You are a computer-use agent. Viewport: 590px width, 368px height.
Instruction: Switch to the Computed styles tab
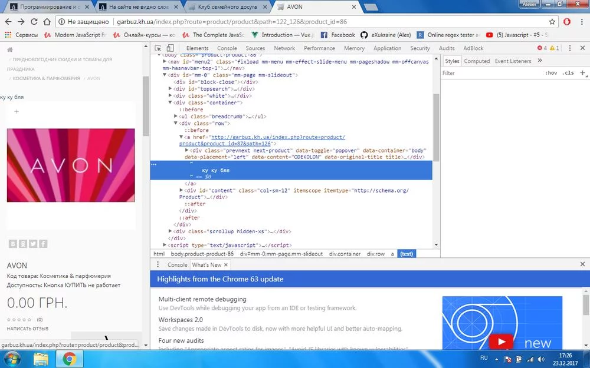click(x=477, y=61)
